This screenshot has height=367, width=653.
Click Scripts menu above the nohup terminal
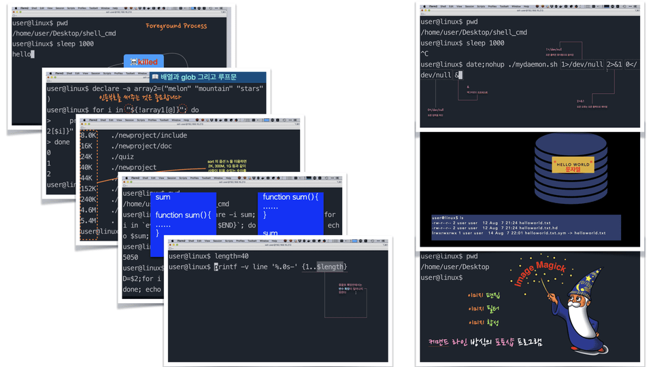click(481, 6)
